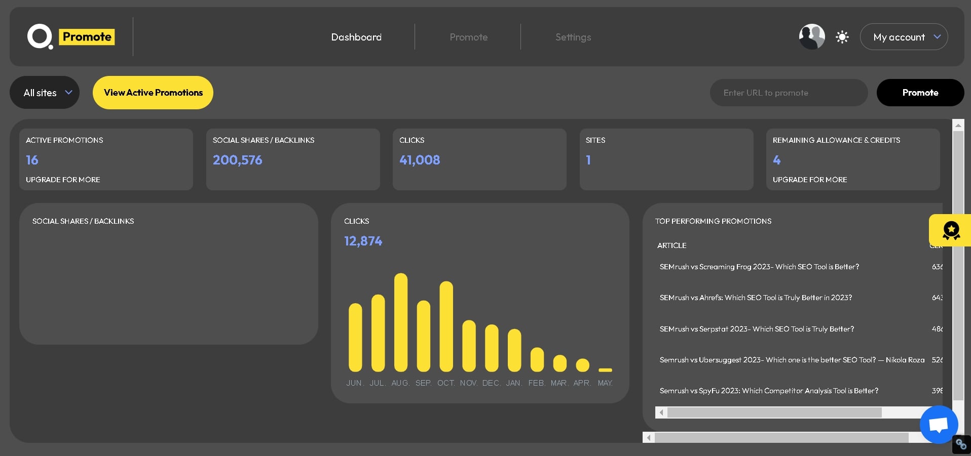
Task: Select the Dashboard menu item
Action: point(356,36)
